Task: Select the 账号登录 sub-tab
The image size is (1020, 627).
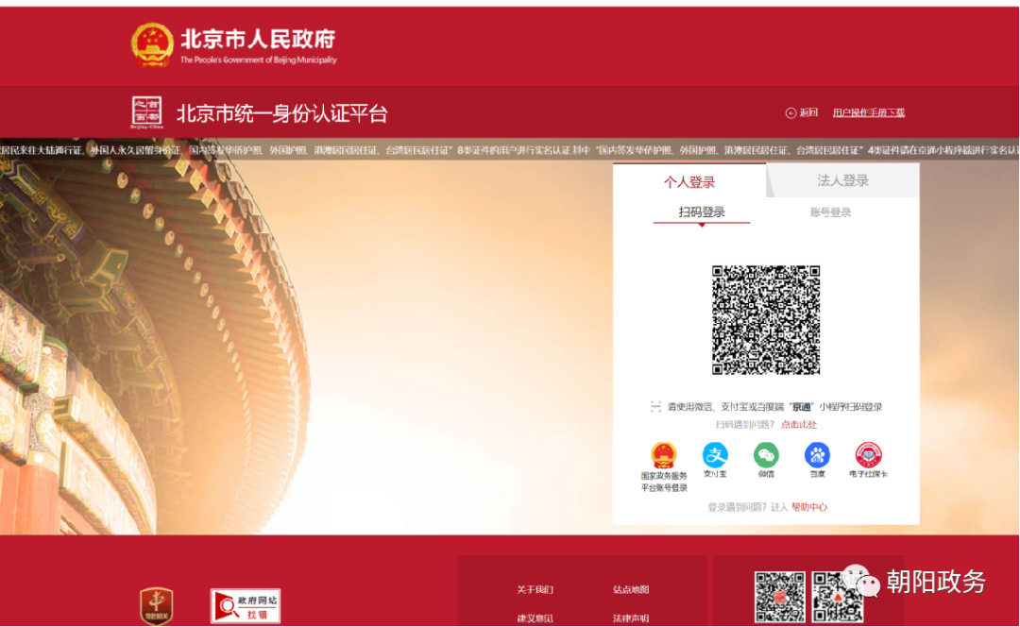Action: [830, 212]
